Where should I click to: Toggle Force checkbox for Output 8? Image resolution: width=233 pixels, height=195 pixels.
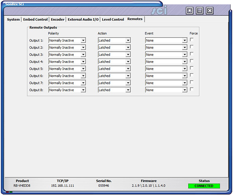191,89
